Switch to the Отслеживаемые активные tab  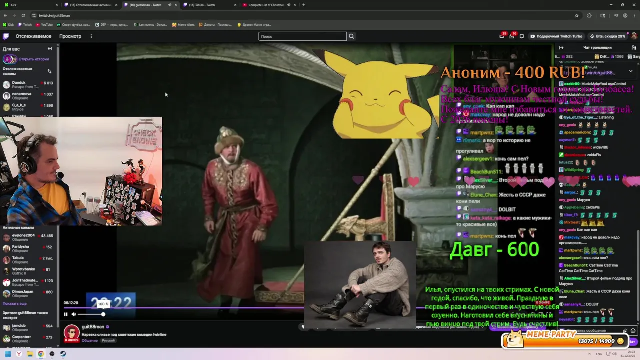pyautogui.click(x=91, y=5)
